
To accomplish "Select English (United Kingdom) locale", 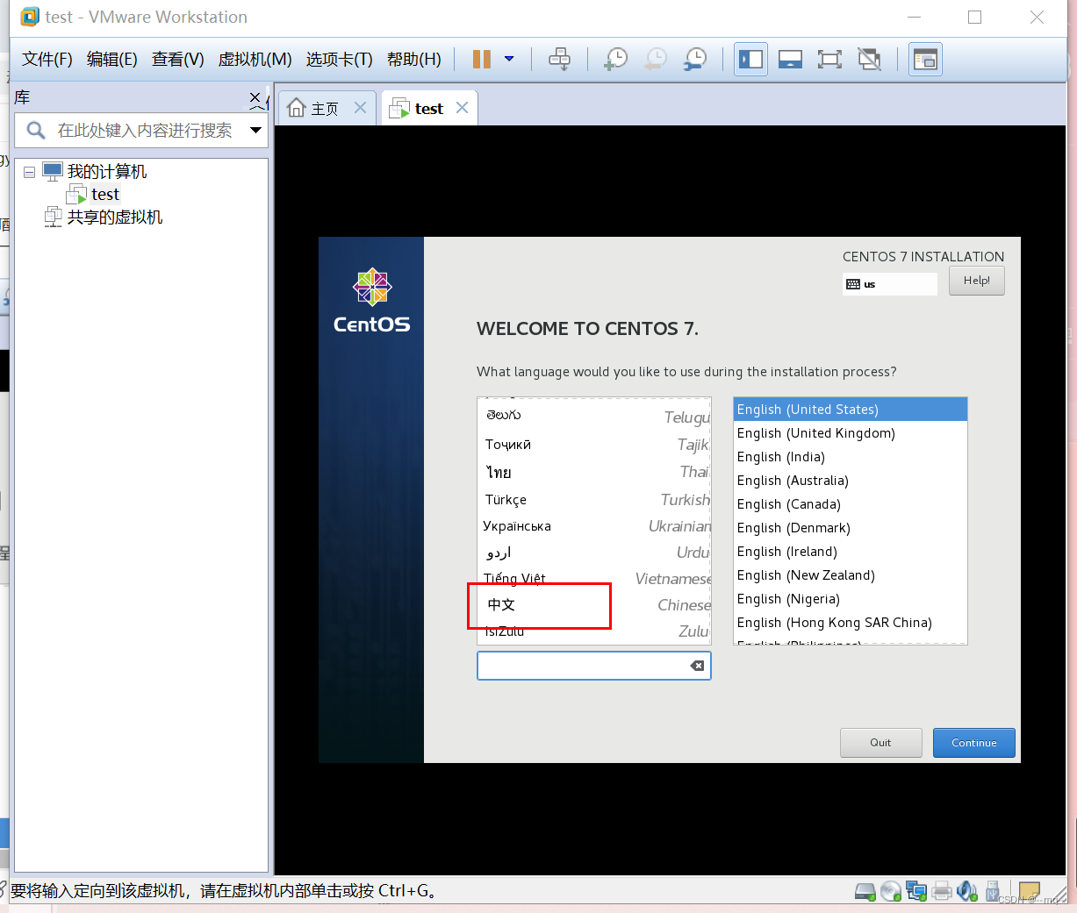I will [x=850, y=433].
